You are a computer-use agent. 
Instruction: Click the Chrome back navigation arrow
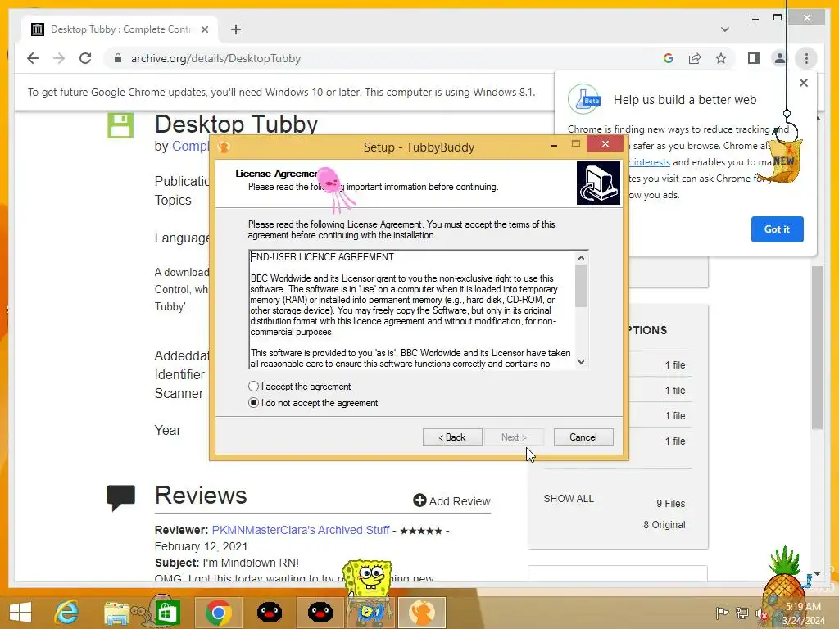point(33,58)
